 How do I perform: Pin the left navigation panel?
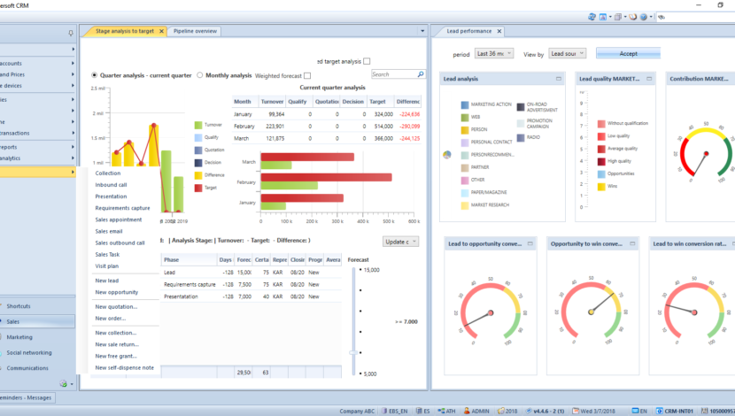[x=71, y=33]
